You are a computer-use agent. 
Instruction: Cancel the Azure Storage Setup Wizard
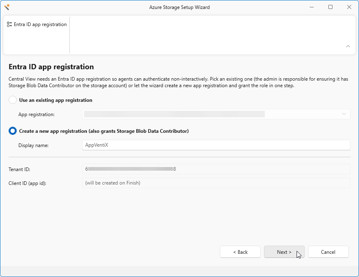point(328,252)
